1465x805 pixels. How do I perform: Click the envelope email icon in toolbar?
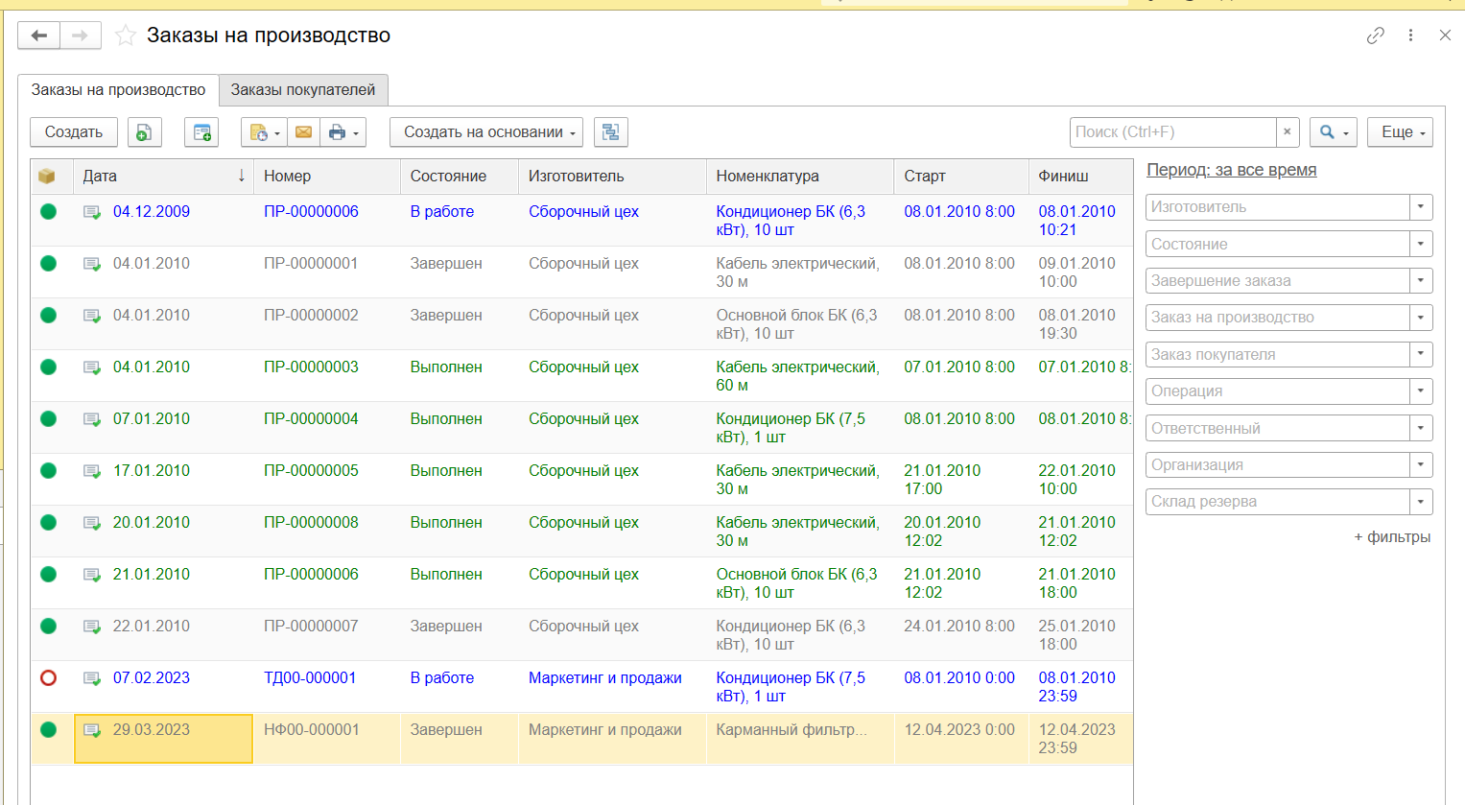(x=303, y=132)
